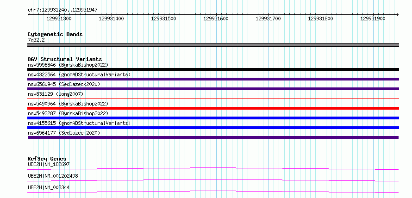The image size is (412, 198).
Task: Click the magenta UBE2H|NM_001202498 intron line
Action: [x=213, y=180]
